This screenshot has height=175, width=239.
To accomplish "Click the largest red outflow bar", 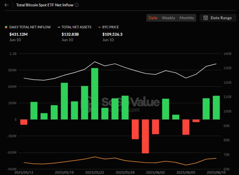I will pyautogui.click(x=145, y=136).
